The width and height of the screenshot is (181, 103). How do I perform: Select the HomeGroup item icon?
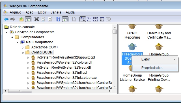point(159,47)
